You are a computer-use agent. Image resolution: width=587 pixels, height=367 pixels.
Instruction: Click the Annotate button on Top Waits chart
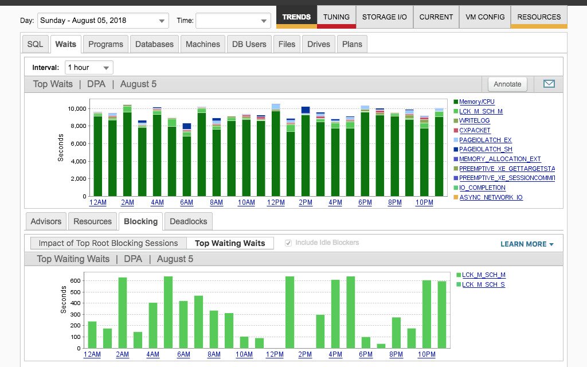pyautogui.click(x=507, y=84)
